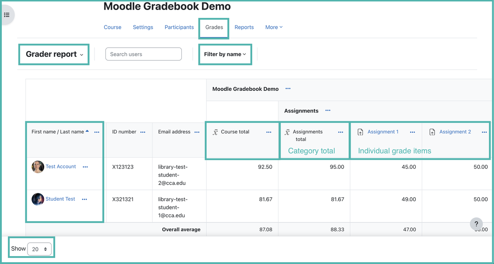Open Assignment 1 link in header

[x=383, y=132]
